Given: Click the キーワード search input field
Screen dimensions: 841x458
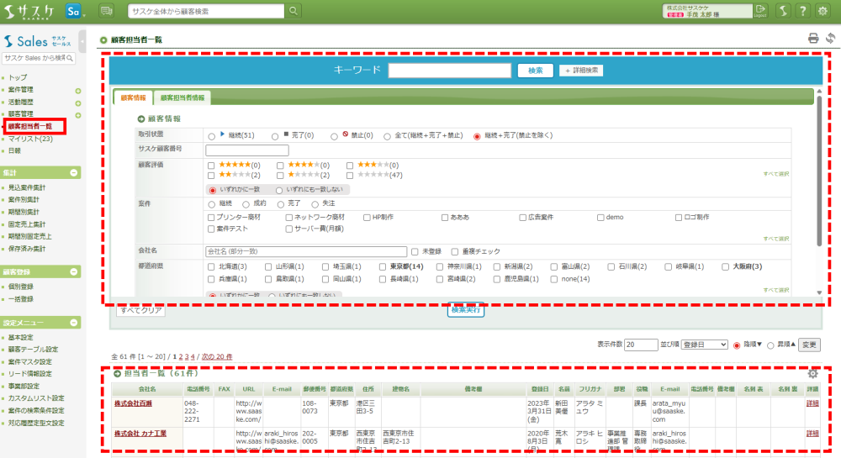Looking at the screenshot, I should click(450, 70).
